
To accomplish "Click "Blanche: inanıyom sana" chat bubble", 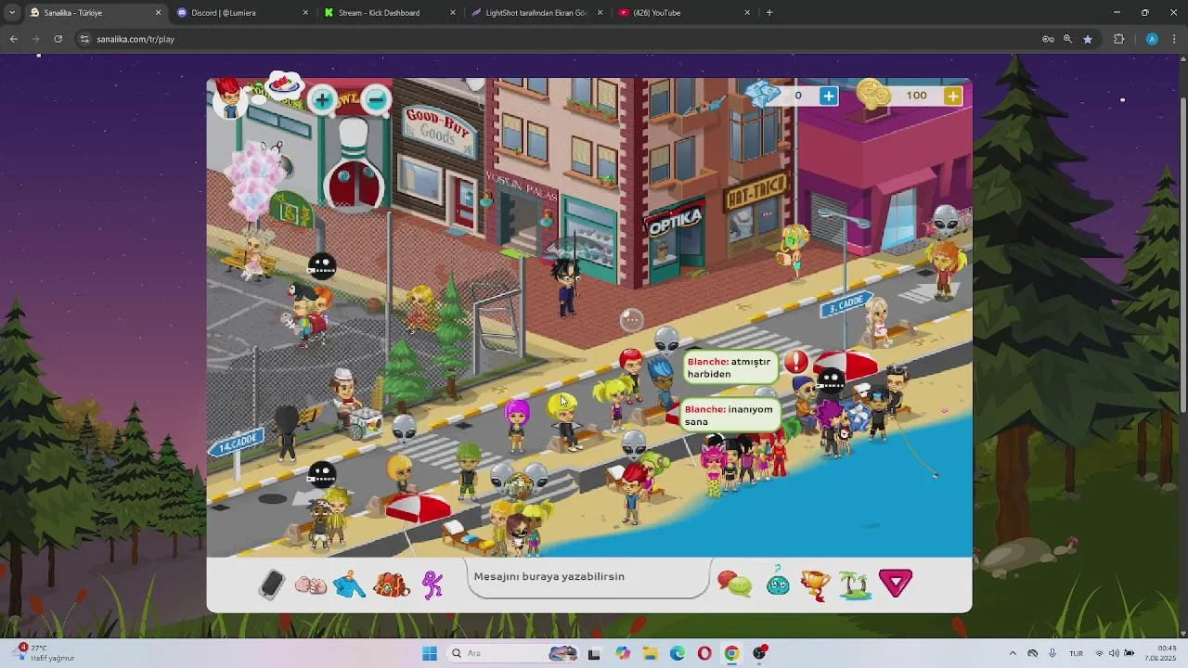I will pyautogui.click(x=730, y=416).
